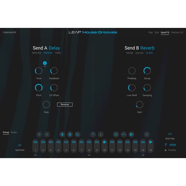186x186 pixels.
Task: Open the Play tab
Action: [x=150, y=32]
